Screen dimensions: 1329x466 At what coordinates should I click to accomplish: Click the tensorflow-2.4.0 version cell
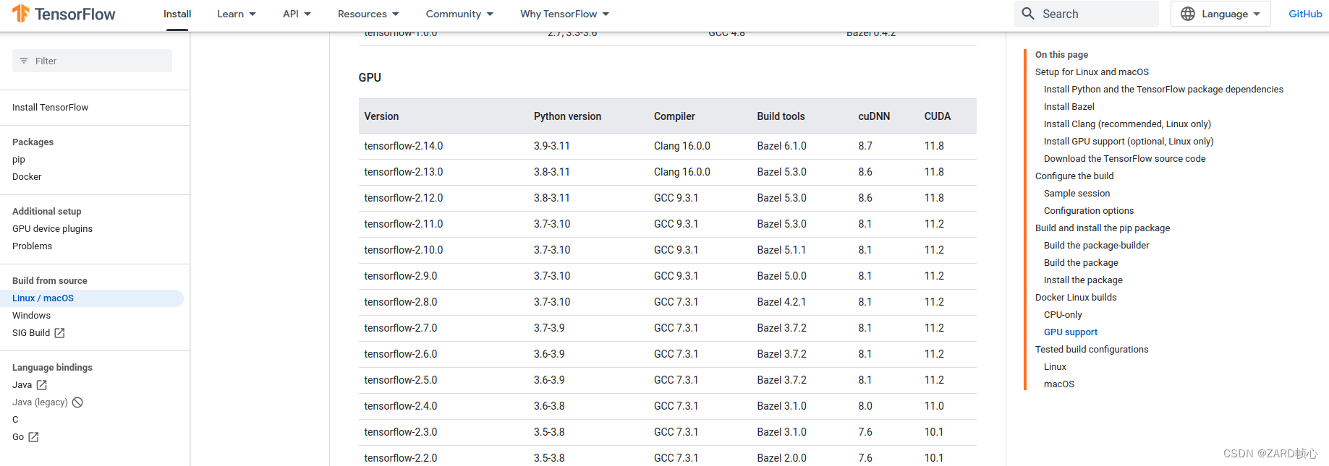pos(401,406)
